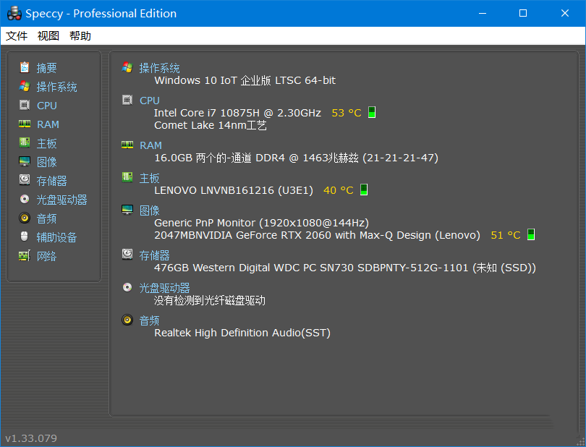Open 辅助设备 section via sidebar label
This screenshot has height=447, width=586.
pyautogui.click(x=57, y=237)
